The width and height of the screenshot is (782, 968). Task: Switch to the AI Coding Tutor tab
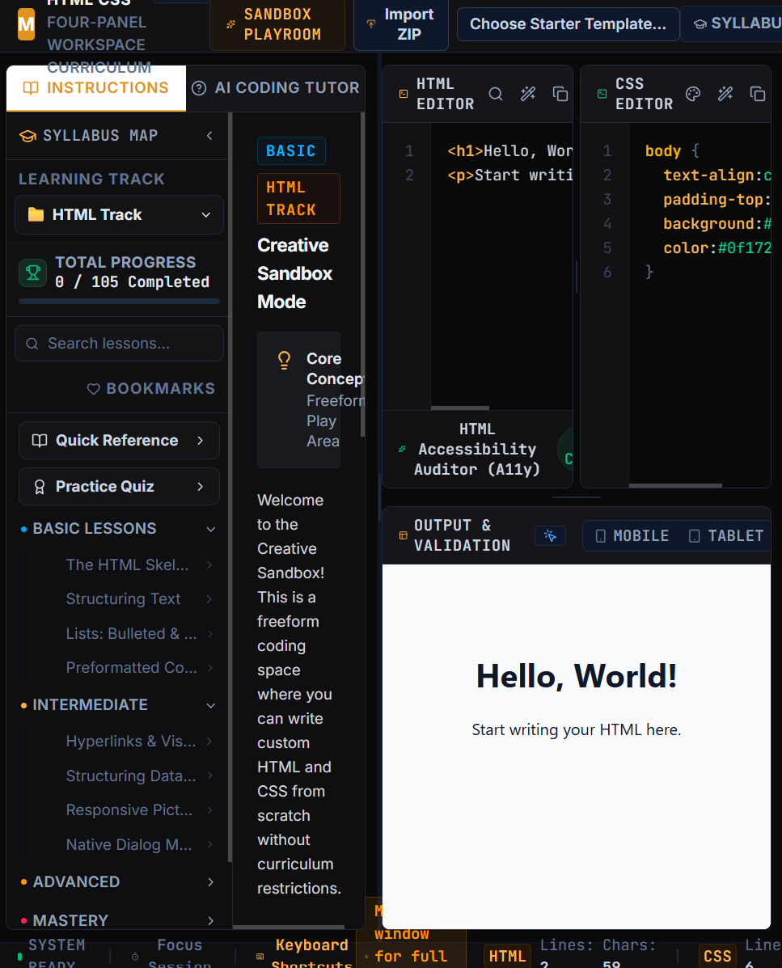tap(275, 88)
